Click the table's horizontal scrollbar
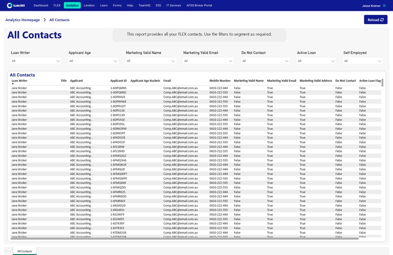 184,238
